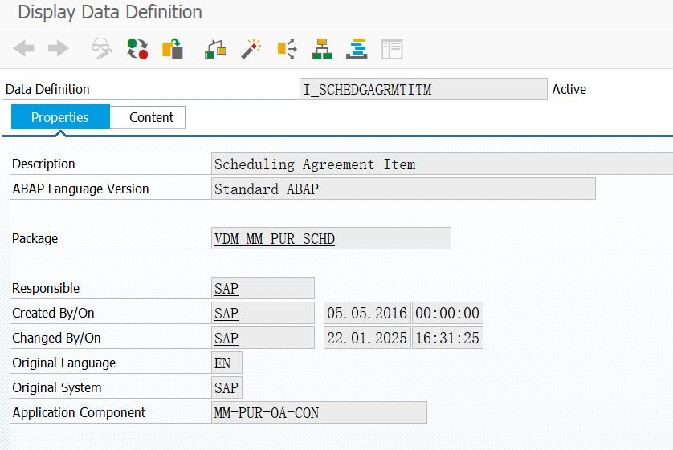The width and height of the screenshot is (673, 450).
Task: Open Changed By SAP user link
Action: click(x=226, y=339)
